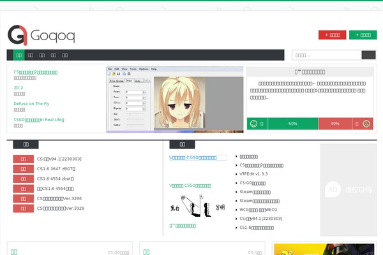Open the CS 'Ver.3329' download title
383x255 pixels.
61,208
